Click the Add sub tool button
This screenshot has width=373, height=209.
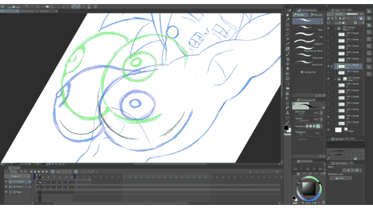(308, 72)
